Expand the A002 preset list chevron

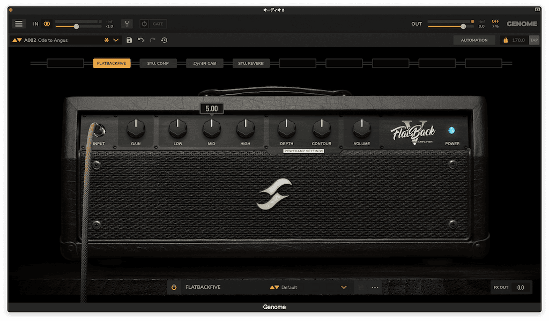tap(116, 40)
